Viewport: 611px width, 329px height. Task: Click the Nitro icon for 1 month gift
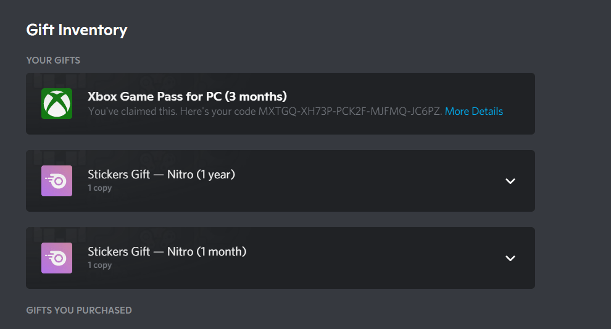pyautogui.click(x=57, y=258)
